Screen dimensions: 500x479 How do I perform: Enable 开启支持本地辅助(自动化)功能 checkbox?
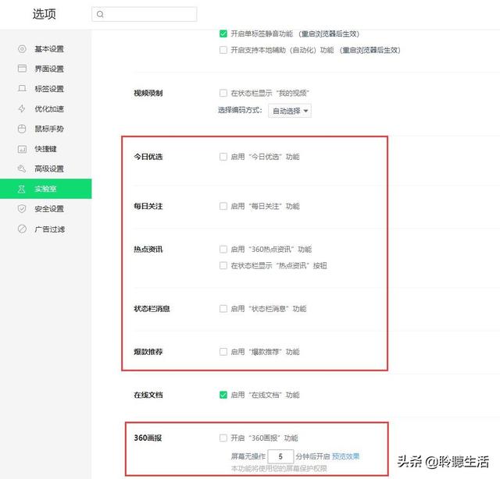tap(223, 50)
